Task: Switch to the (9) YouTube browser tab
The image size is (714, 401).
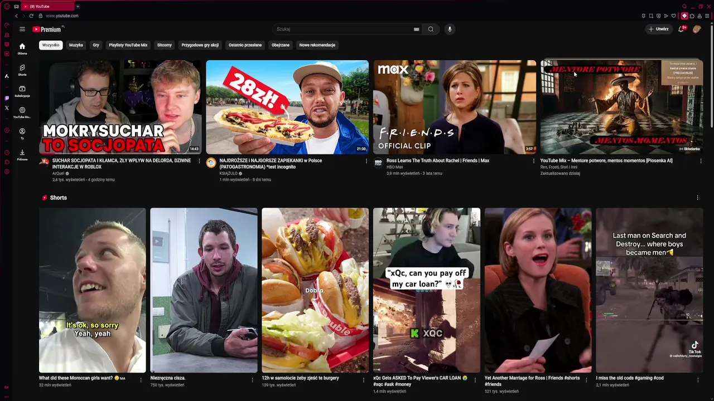Action: click(x=48, y=6)
